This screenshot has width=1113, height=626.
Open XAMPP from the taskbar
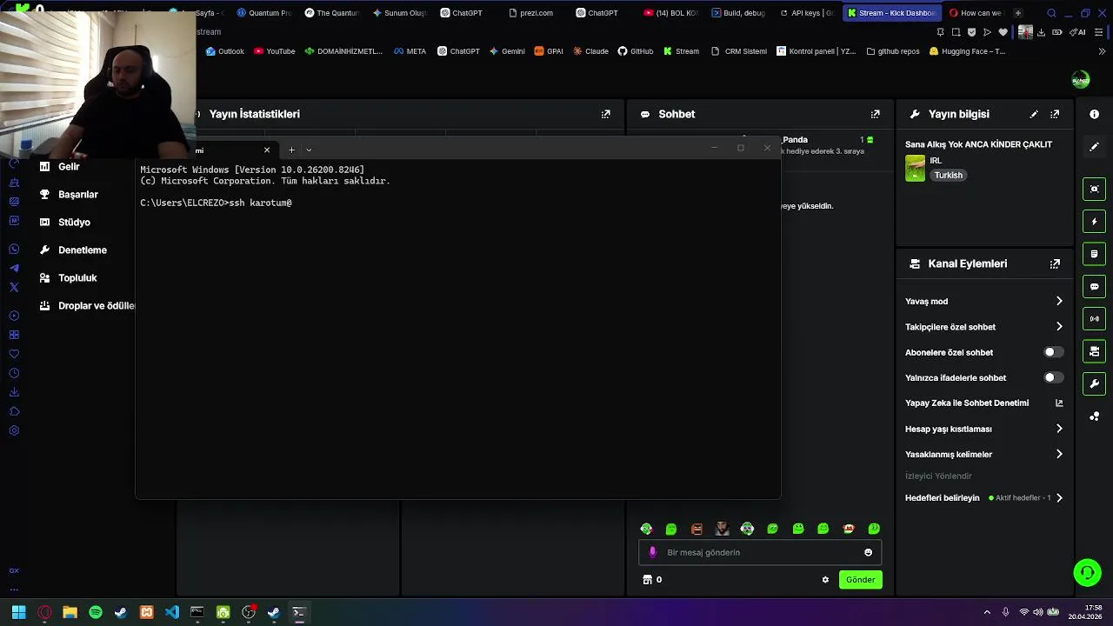click(147, 612)
